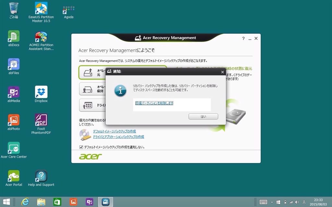The width and height of the screenshot is (332, 207).
Task: Click the acer logo in the window footer
Action: 90,157
